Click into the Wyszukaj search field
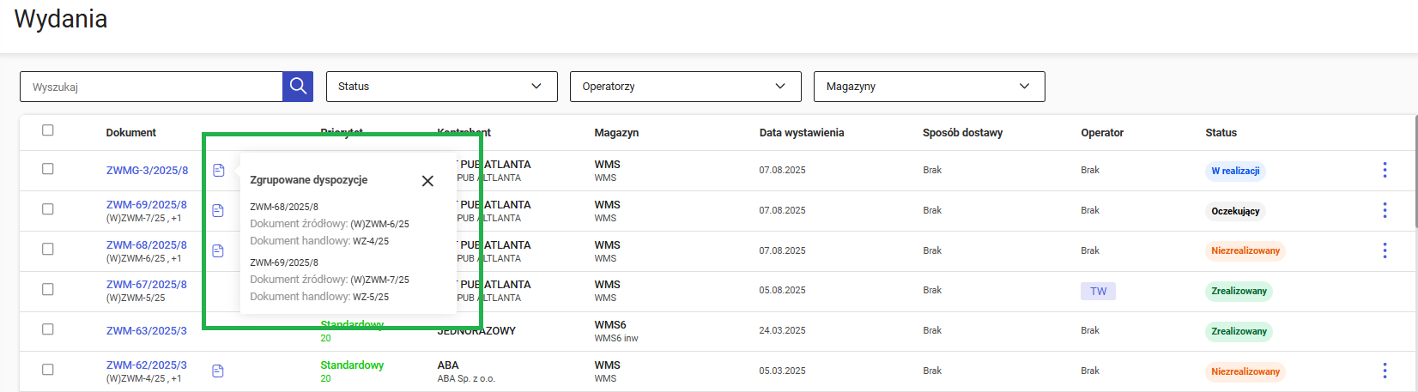 [x=151, y=87]
